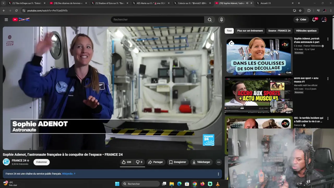Switch to Colocio sur X tab

[192, 3]
